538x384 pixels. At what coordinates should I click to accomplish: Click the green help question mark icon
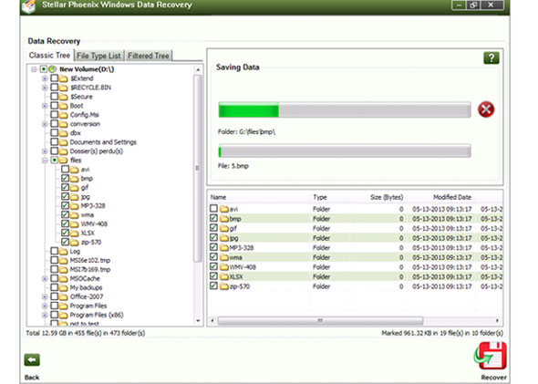(491, 58)
